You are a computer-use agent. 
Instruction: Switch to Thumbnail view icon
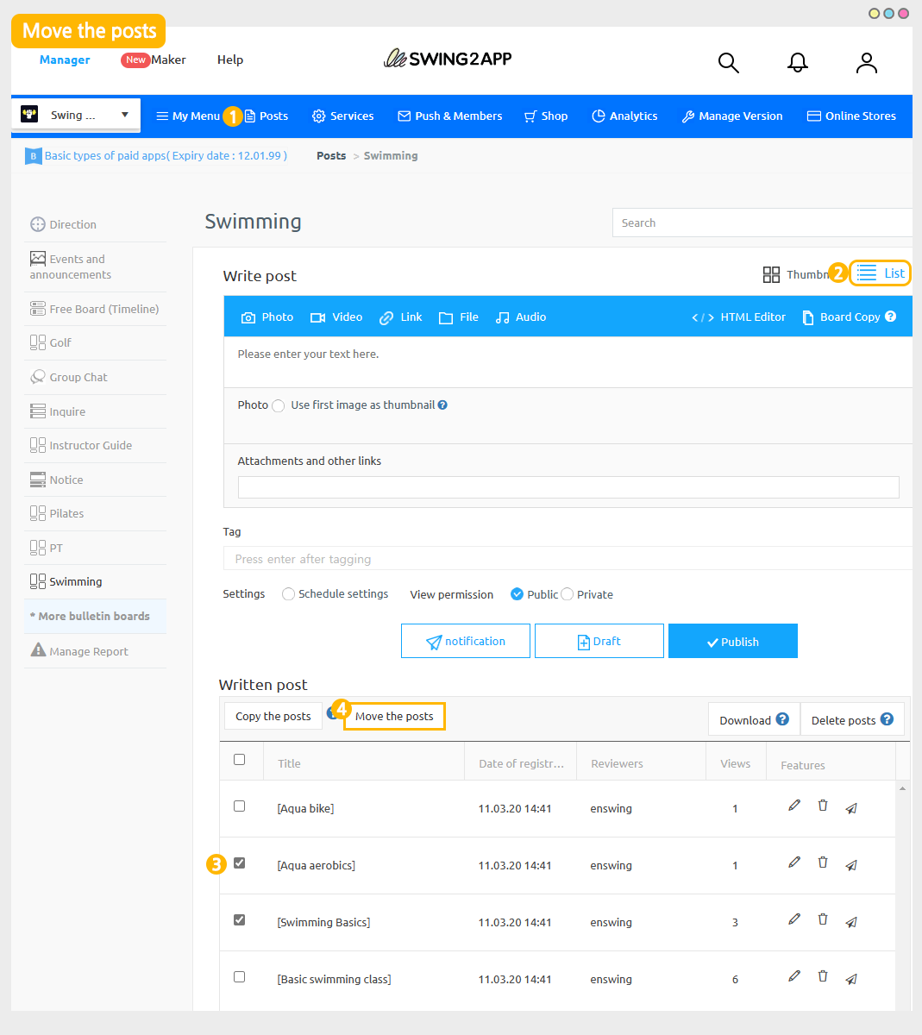tap(771, 274)
